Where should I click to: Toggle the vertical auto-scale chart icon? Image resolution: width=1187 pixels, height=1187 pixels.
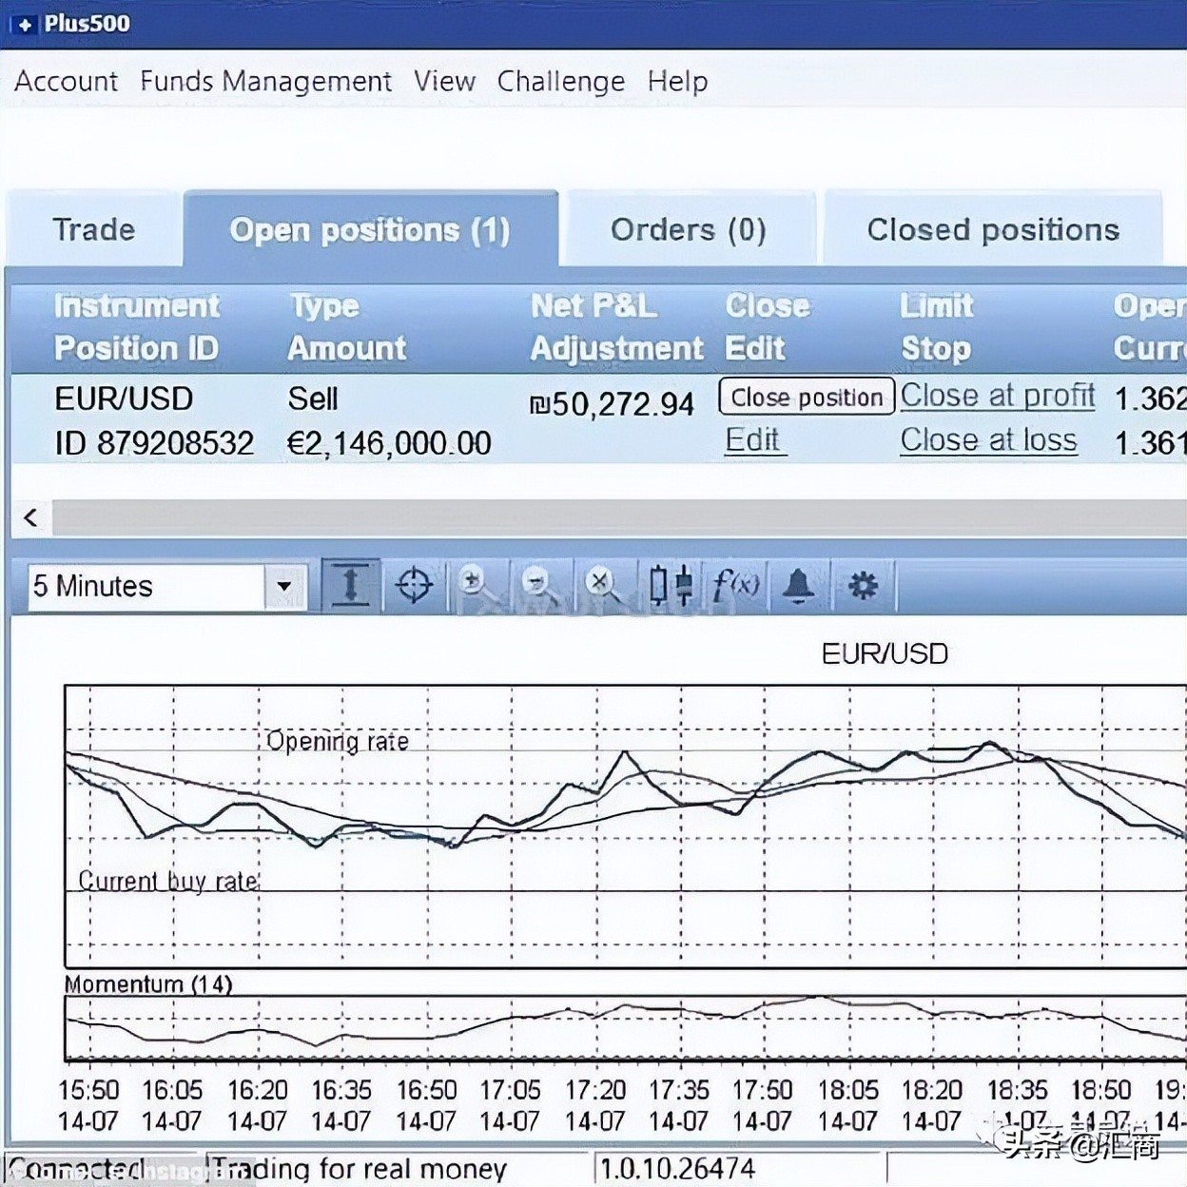pyautogui.click(x=351, y=585)
